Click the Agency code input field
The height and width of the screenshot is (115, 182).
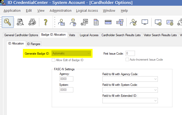(x=66, y=79)
